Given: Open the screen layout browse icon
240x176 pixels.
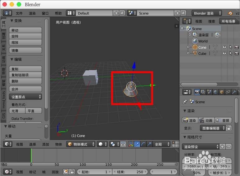Looking at the screenshot, I should 71,13.
